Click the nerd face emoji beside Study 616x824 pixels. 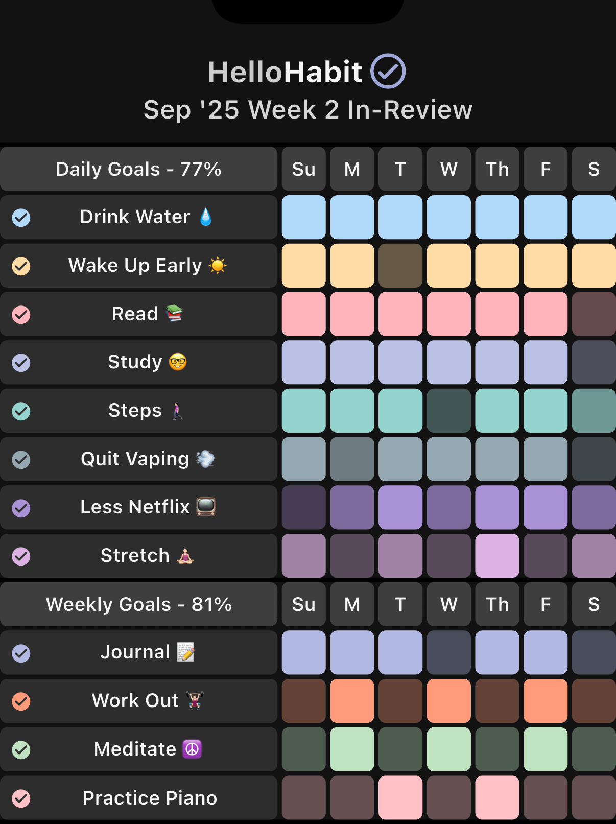(178, 362)
